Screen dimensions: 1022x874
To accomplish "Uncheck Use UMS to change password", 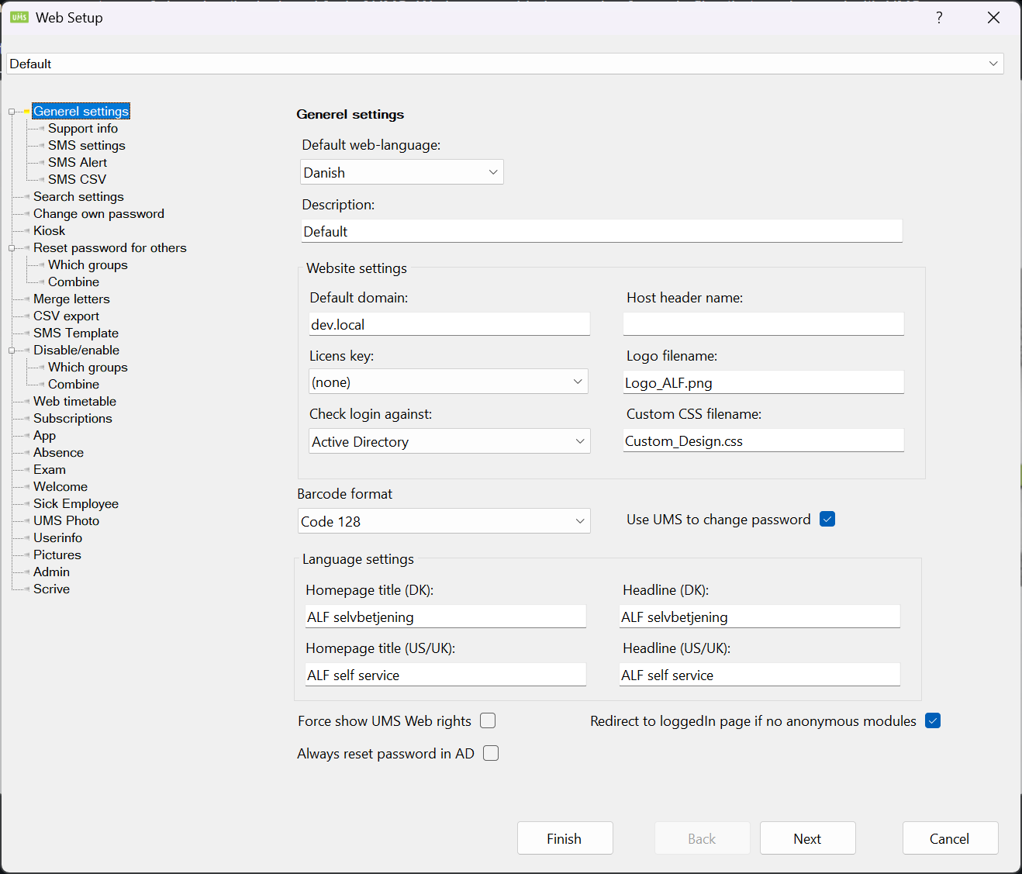I will tap(827, 520).
